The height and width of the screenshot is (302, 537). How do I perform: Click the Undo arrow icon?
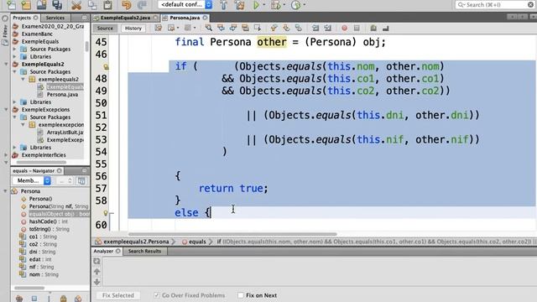(x=127, y=5)
